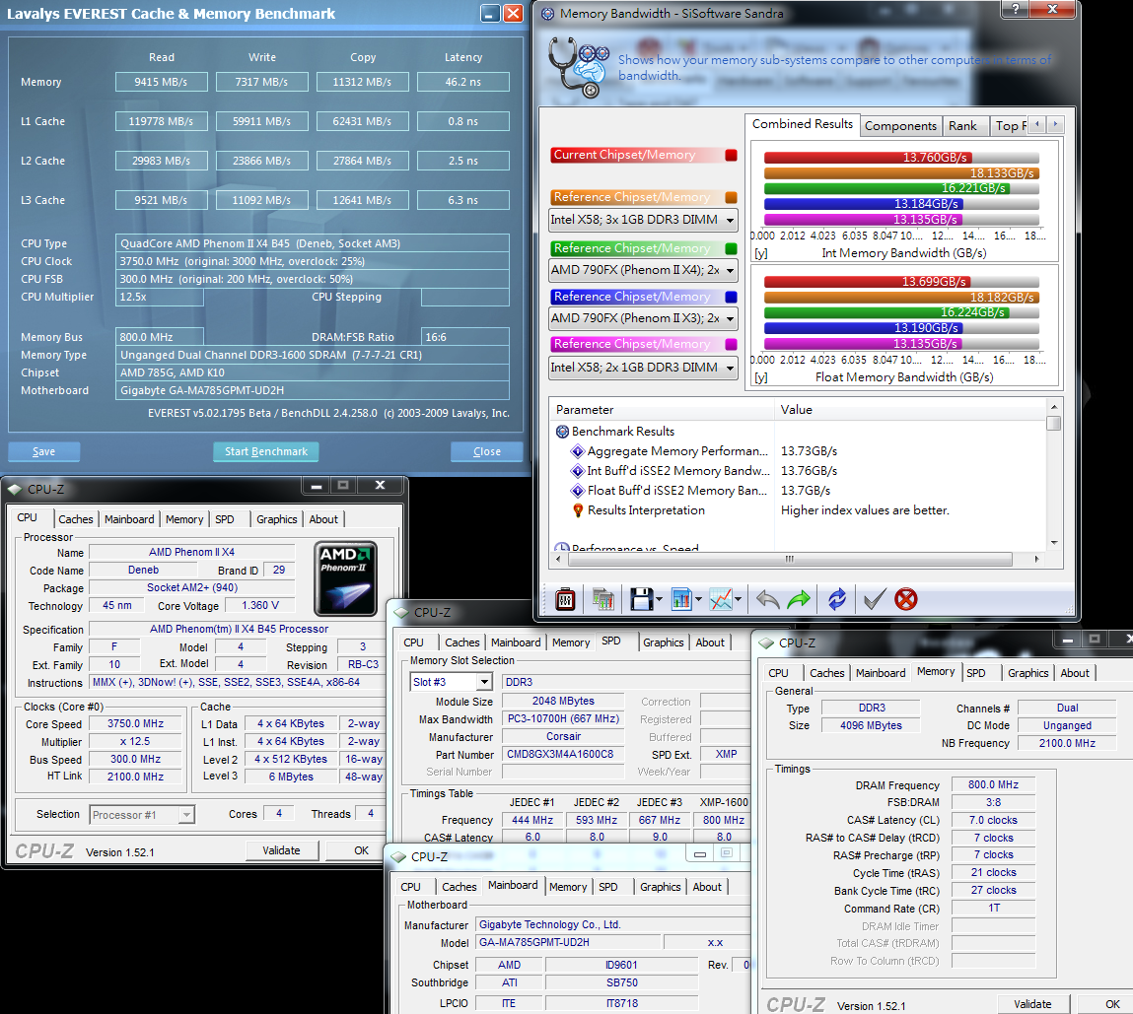This screenshot has width=1133, height=1014.
Task: Click the copy chart results icon in Sandra
Action: click(602, 599)
